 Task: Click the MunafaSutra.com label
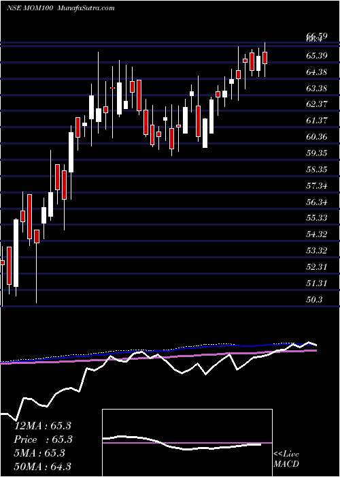[86, 8]
